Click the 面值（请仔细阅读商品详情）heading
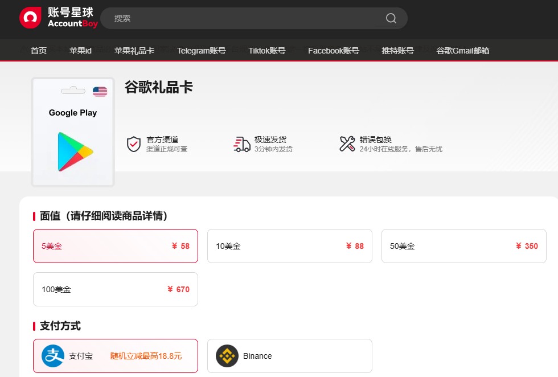Screen dimensions: 558x377 click(x=104, y=216)
